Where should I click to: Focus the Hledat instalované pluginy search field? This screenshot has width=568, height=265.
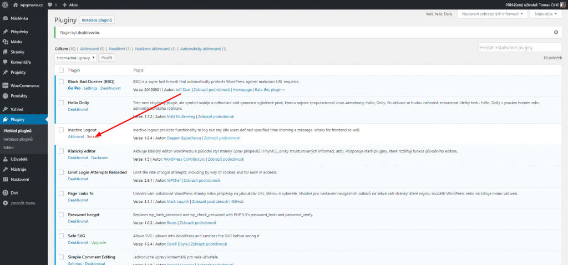tap(520, 48)
